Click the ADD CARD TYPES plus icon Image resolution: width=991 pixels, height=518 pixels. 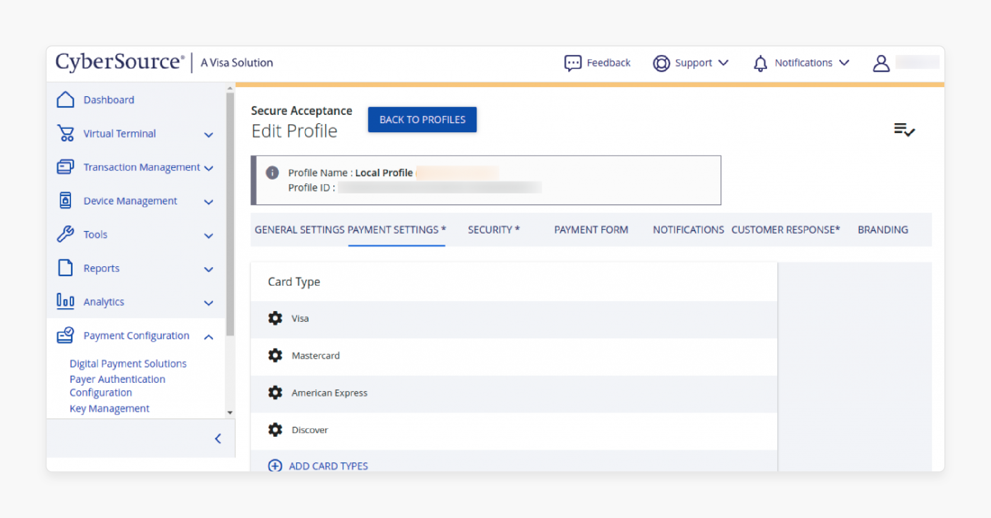click(275, 466)
